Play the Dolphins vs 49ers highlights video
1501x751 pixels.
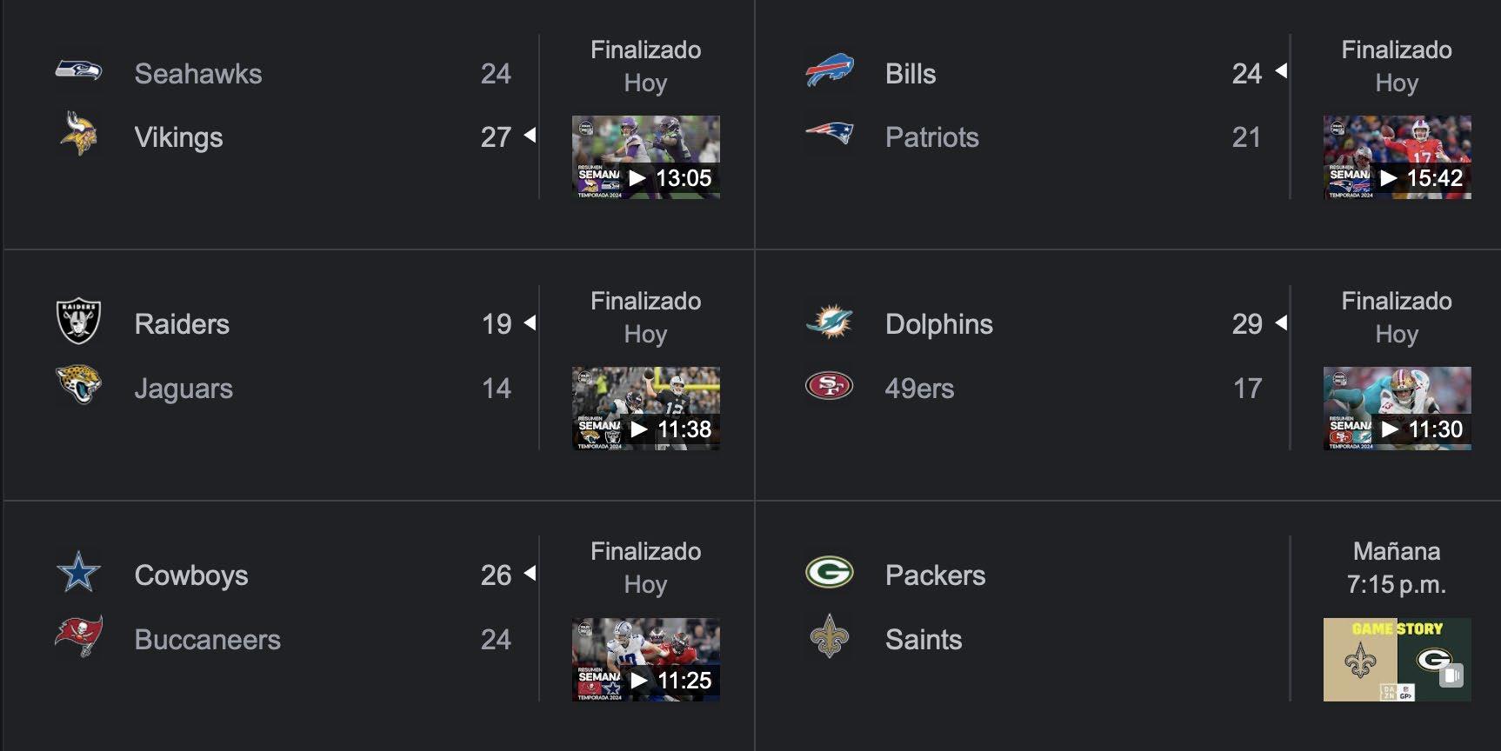tap(1397, 409)
